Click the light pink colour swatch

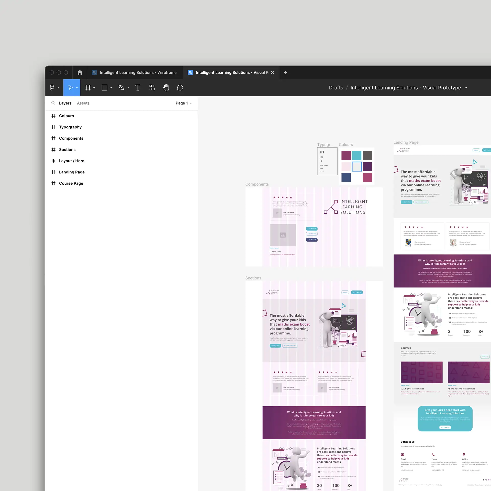point(346,166)
